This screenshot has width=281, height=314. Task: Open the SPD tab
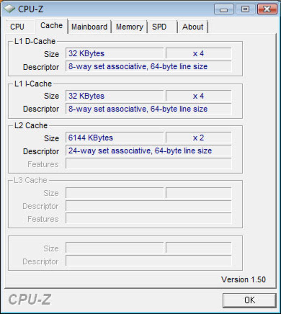coord(163,27)
